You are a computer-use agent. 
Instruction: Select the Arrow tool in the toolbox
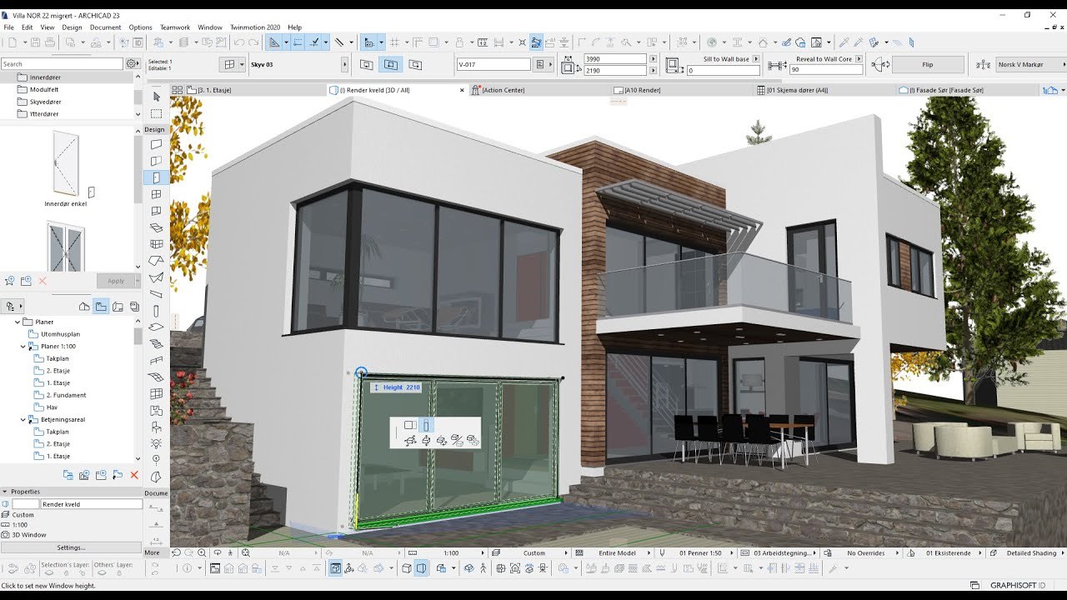[156, 97]
